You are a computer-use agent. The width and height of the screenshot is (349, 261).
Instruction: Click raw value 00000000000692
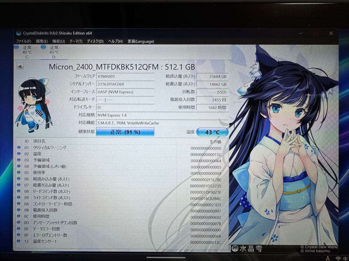[206, 217]
